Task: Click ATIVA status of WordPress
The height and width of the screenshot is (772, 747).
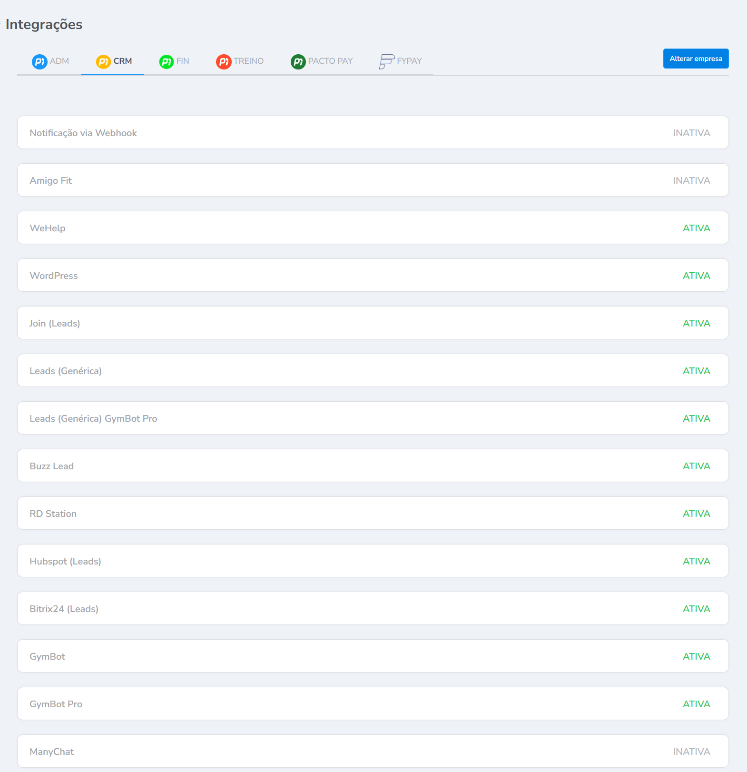Action: (697, 276)
